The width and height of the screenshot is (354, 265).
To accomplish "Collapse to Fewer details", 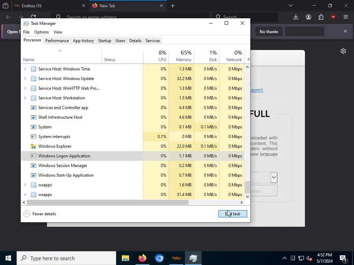I will pos(40,214).
